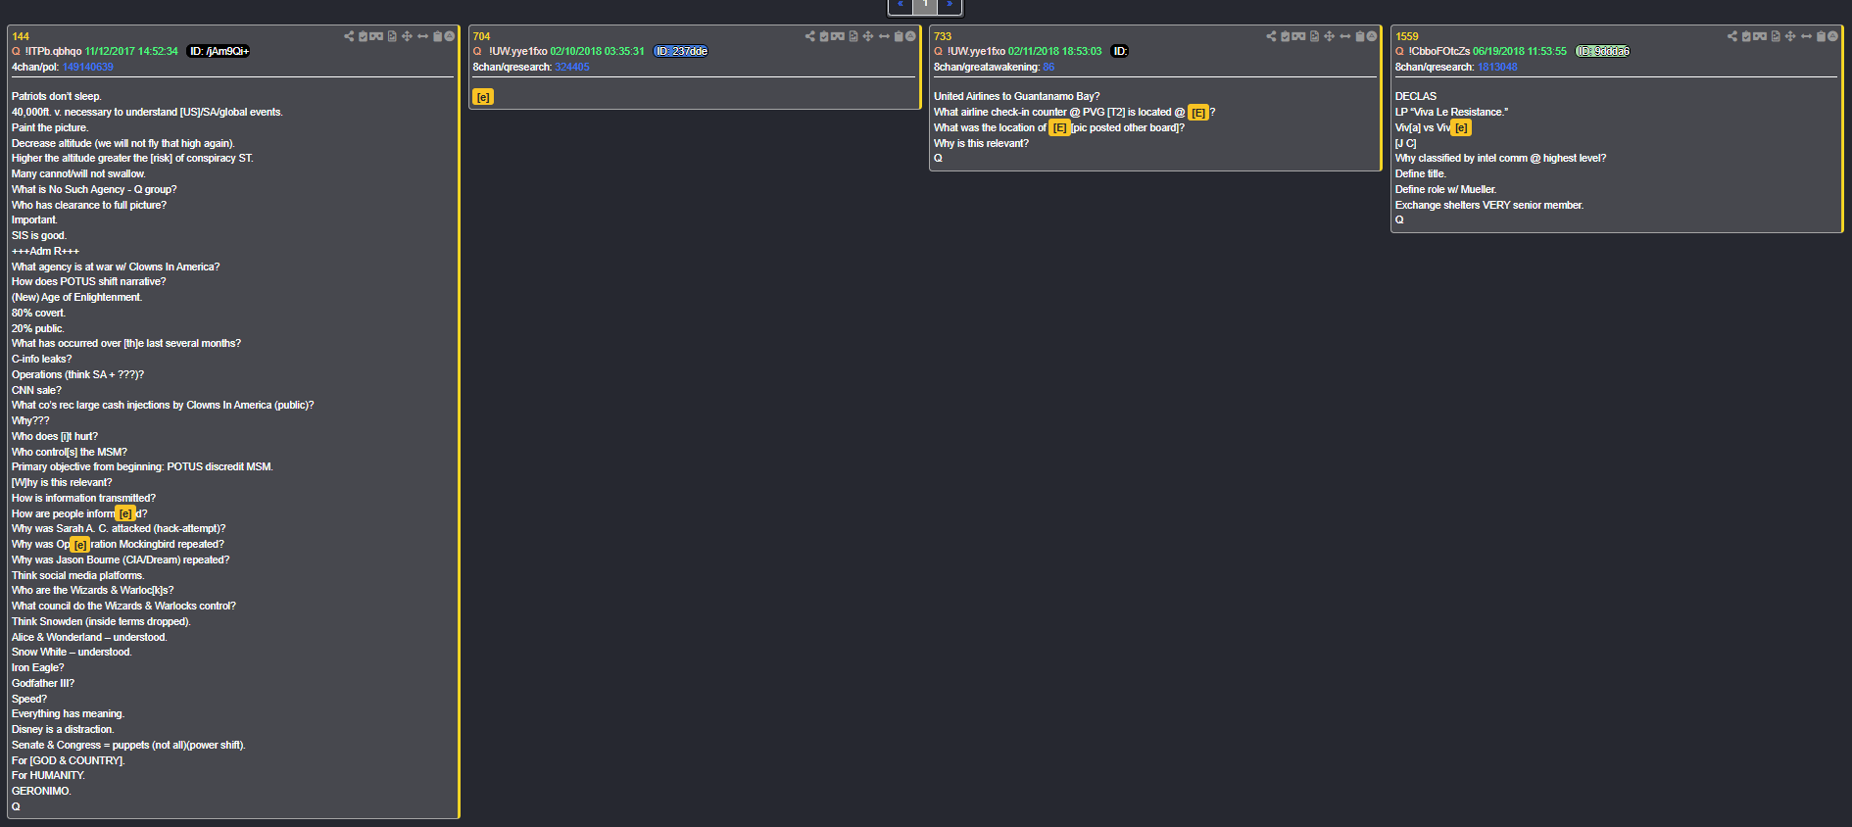Click the document image icon on post 1559

(x=1776, y=36)
